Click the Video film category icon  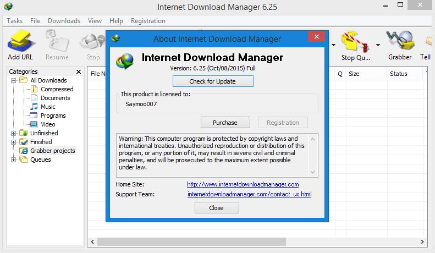point(34,124)
